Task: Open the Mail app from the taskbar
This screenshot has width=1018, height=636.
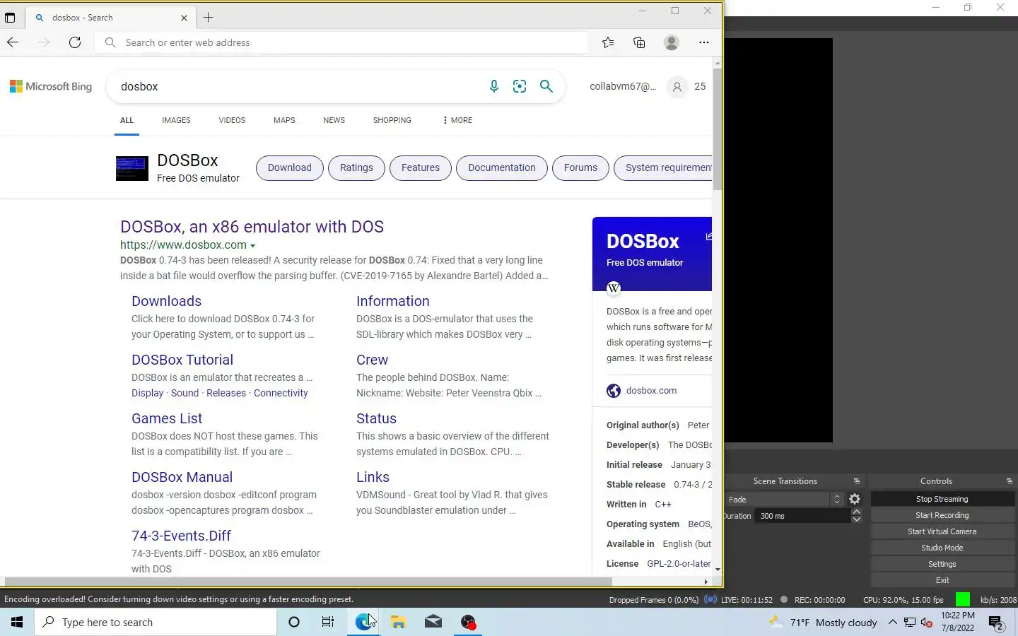Action: click(433, 622)
